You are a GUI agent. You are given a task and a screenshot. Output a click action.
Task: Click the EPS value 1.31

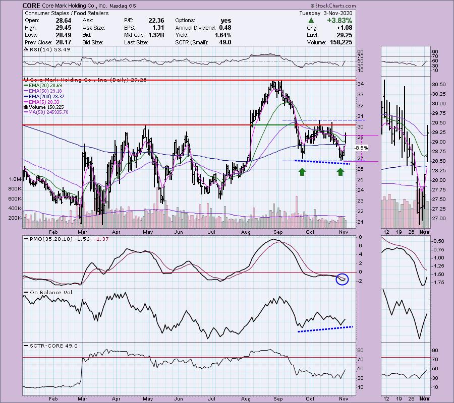(x=158, y=28)
